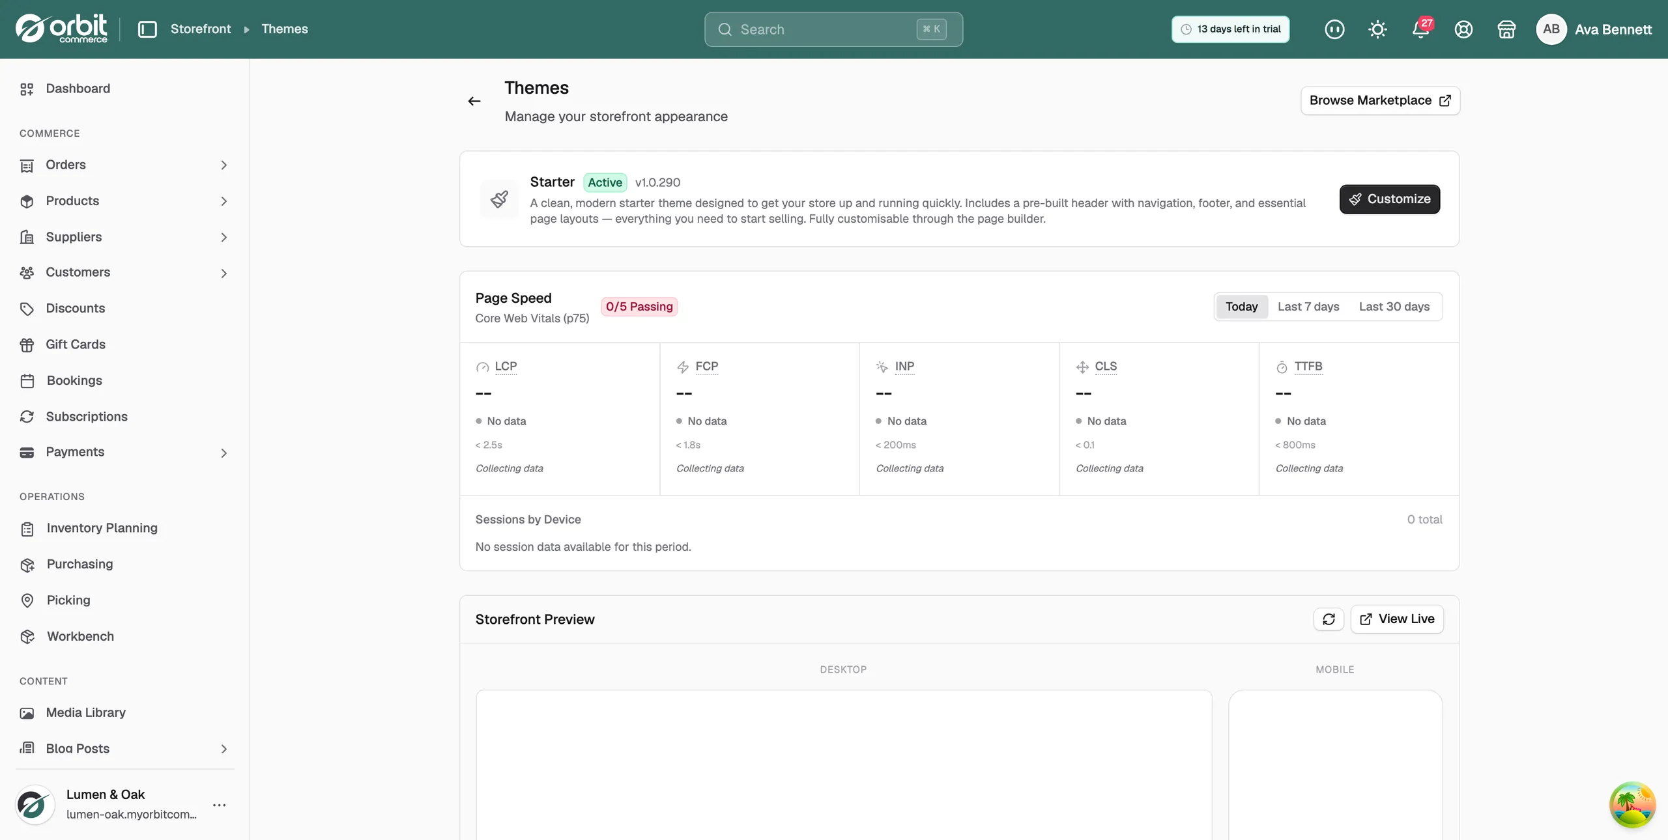Click the Media Library image icon
This screenshot has height=840, width=1668.
(x=27, y=713)
